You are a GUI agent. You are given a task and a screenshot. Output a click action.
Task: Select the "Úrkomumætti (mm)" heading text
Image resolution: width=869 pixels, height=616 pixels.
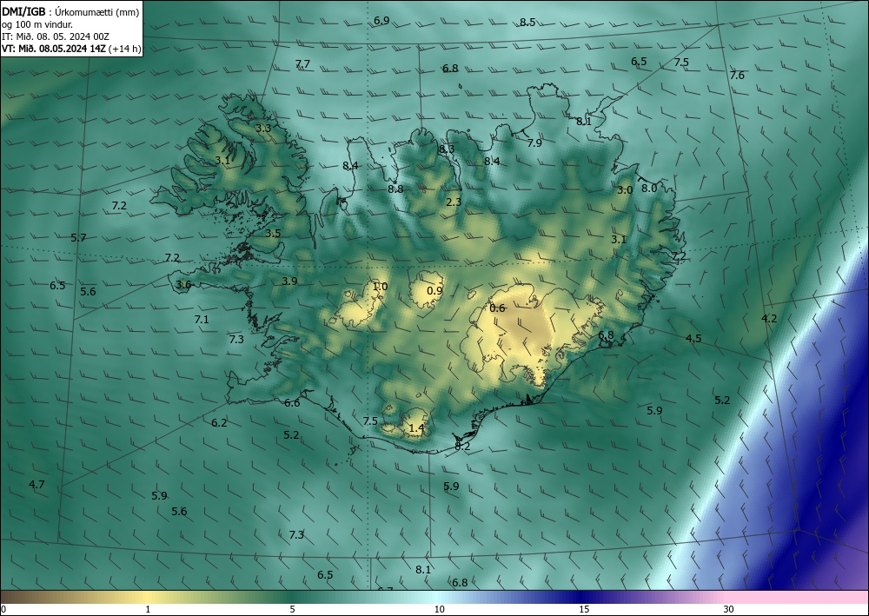(x=96, y=12)
